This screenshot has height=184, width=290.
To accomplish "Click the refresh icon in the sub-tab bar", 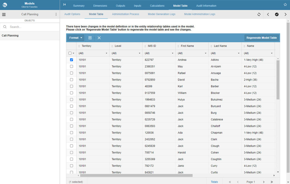I will coord(259,14).
